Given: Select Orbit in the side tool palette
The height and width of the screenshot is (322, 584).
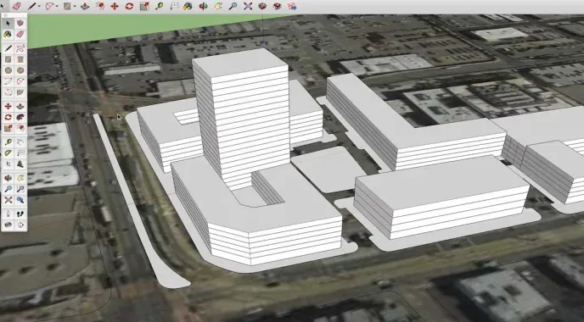Looking at the screenshot, I should click(8, 178).
